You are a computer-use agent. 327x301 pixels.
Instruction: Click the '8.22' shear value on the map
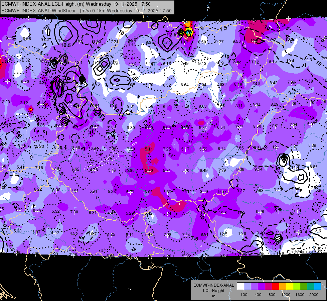[38, 189]
